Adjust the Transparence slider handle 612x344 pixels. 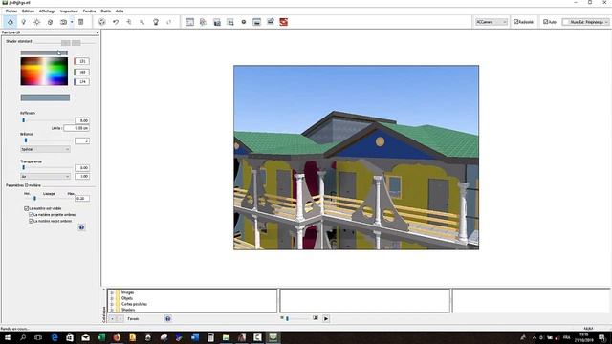23,168
